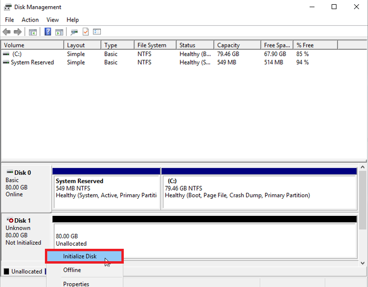Screen dimensions: 368x287
Task: Choose Initialize Disk from the context menu
Action: point(80,256)
